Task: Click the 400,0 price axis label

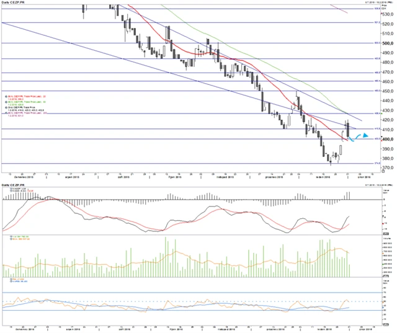Action: click(388, 139)
